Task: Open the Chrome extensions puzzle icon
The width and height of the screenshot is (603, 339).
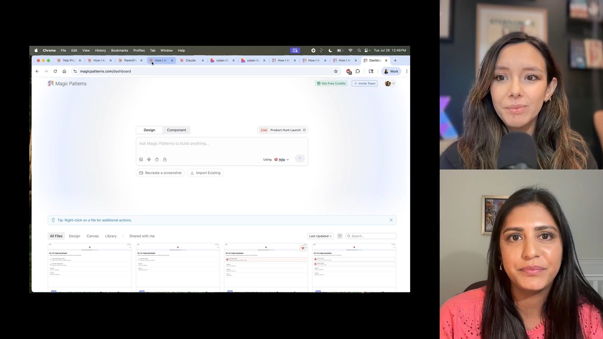Action: [x=357, y=71]
